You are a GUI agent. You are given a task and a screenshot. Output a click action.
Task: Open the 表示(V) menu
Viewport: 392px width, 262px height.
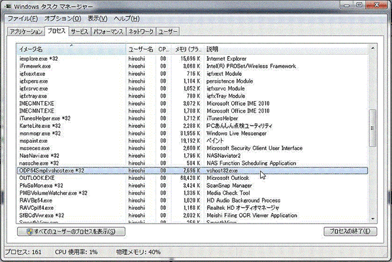(x=97, y=19)
